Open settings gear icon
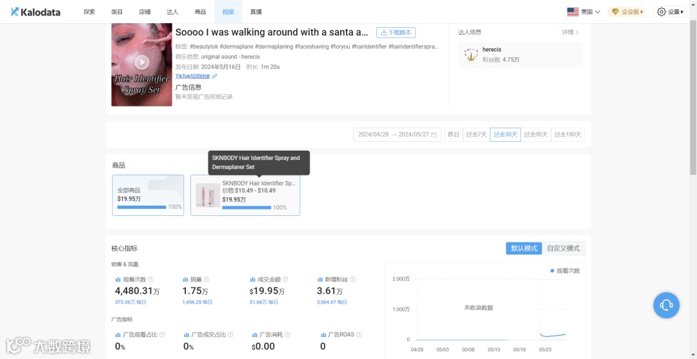The height and width of the screenshot is (359, 697). click(662, 12)
